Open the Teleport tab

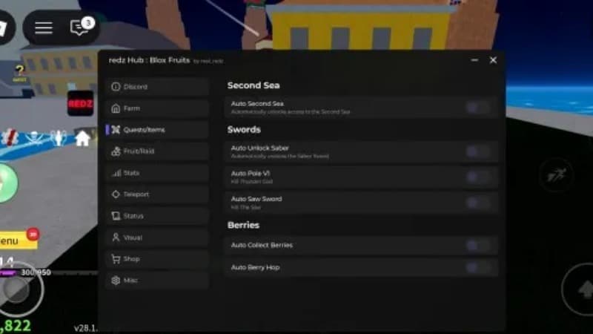pos(157,194)
